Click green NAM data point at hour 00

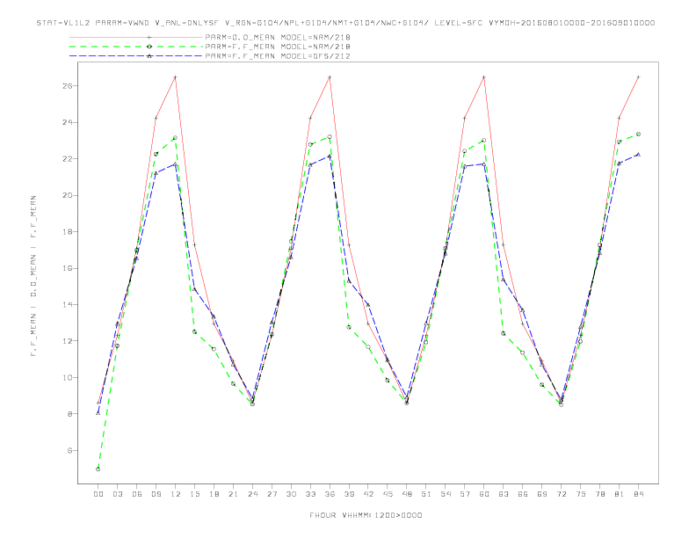tap(98, 469)
